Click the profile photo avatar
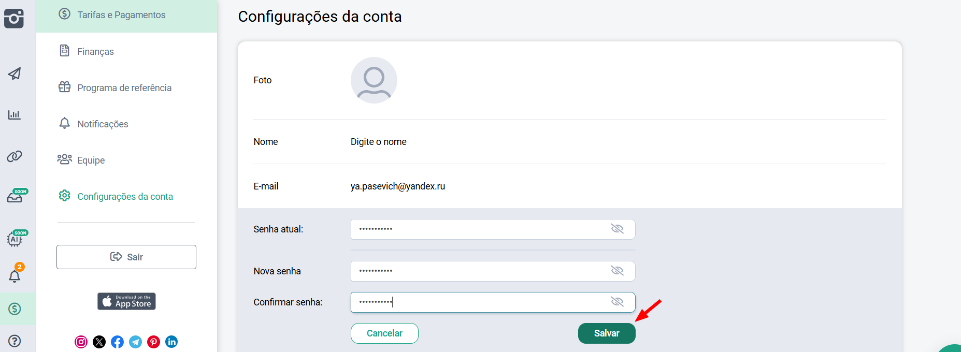The height and width of the screenshot is (352, 961). [x=374, y=80]
